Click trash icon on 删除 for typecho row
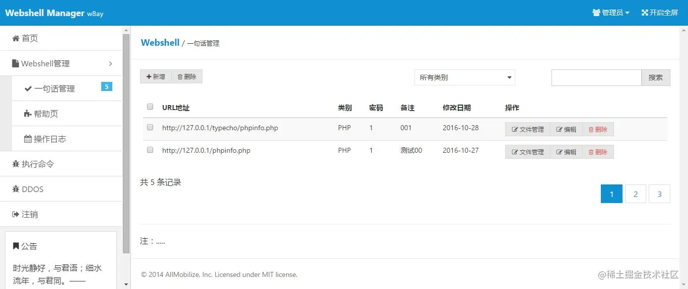This screenshot has width=688, height=289. point(591,129)
